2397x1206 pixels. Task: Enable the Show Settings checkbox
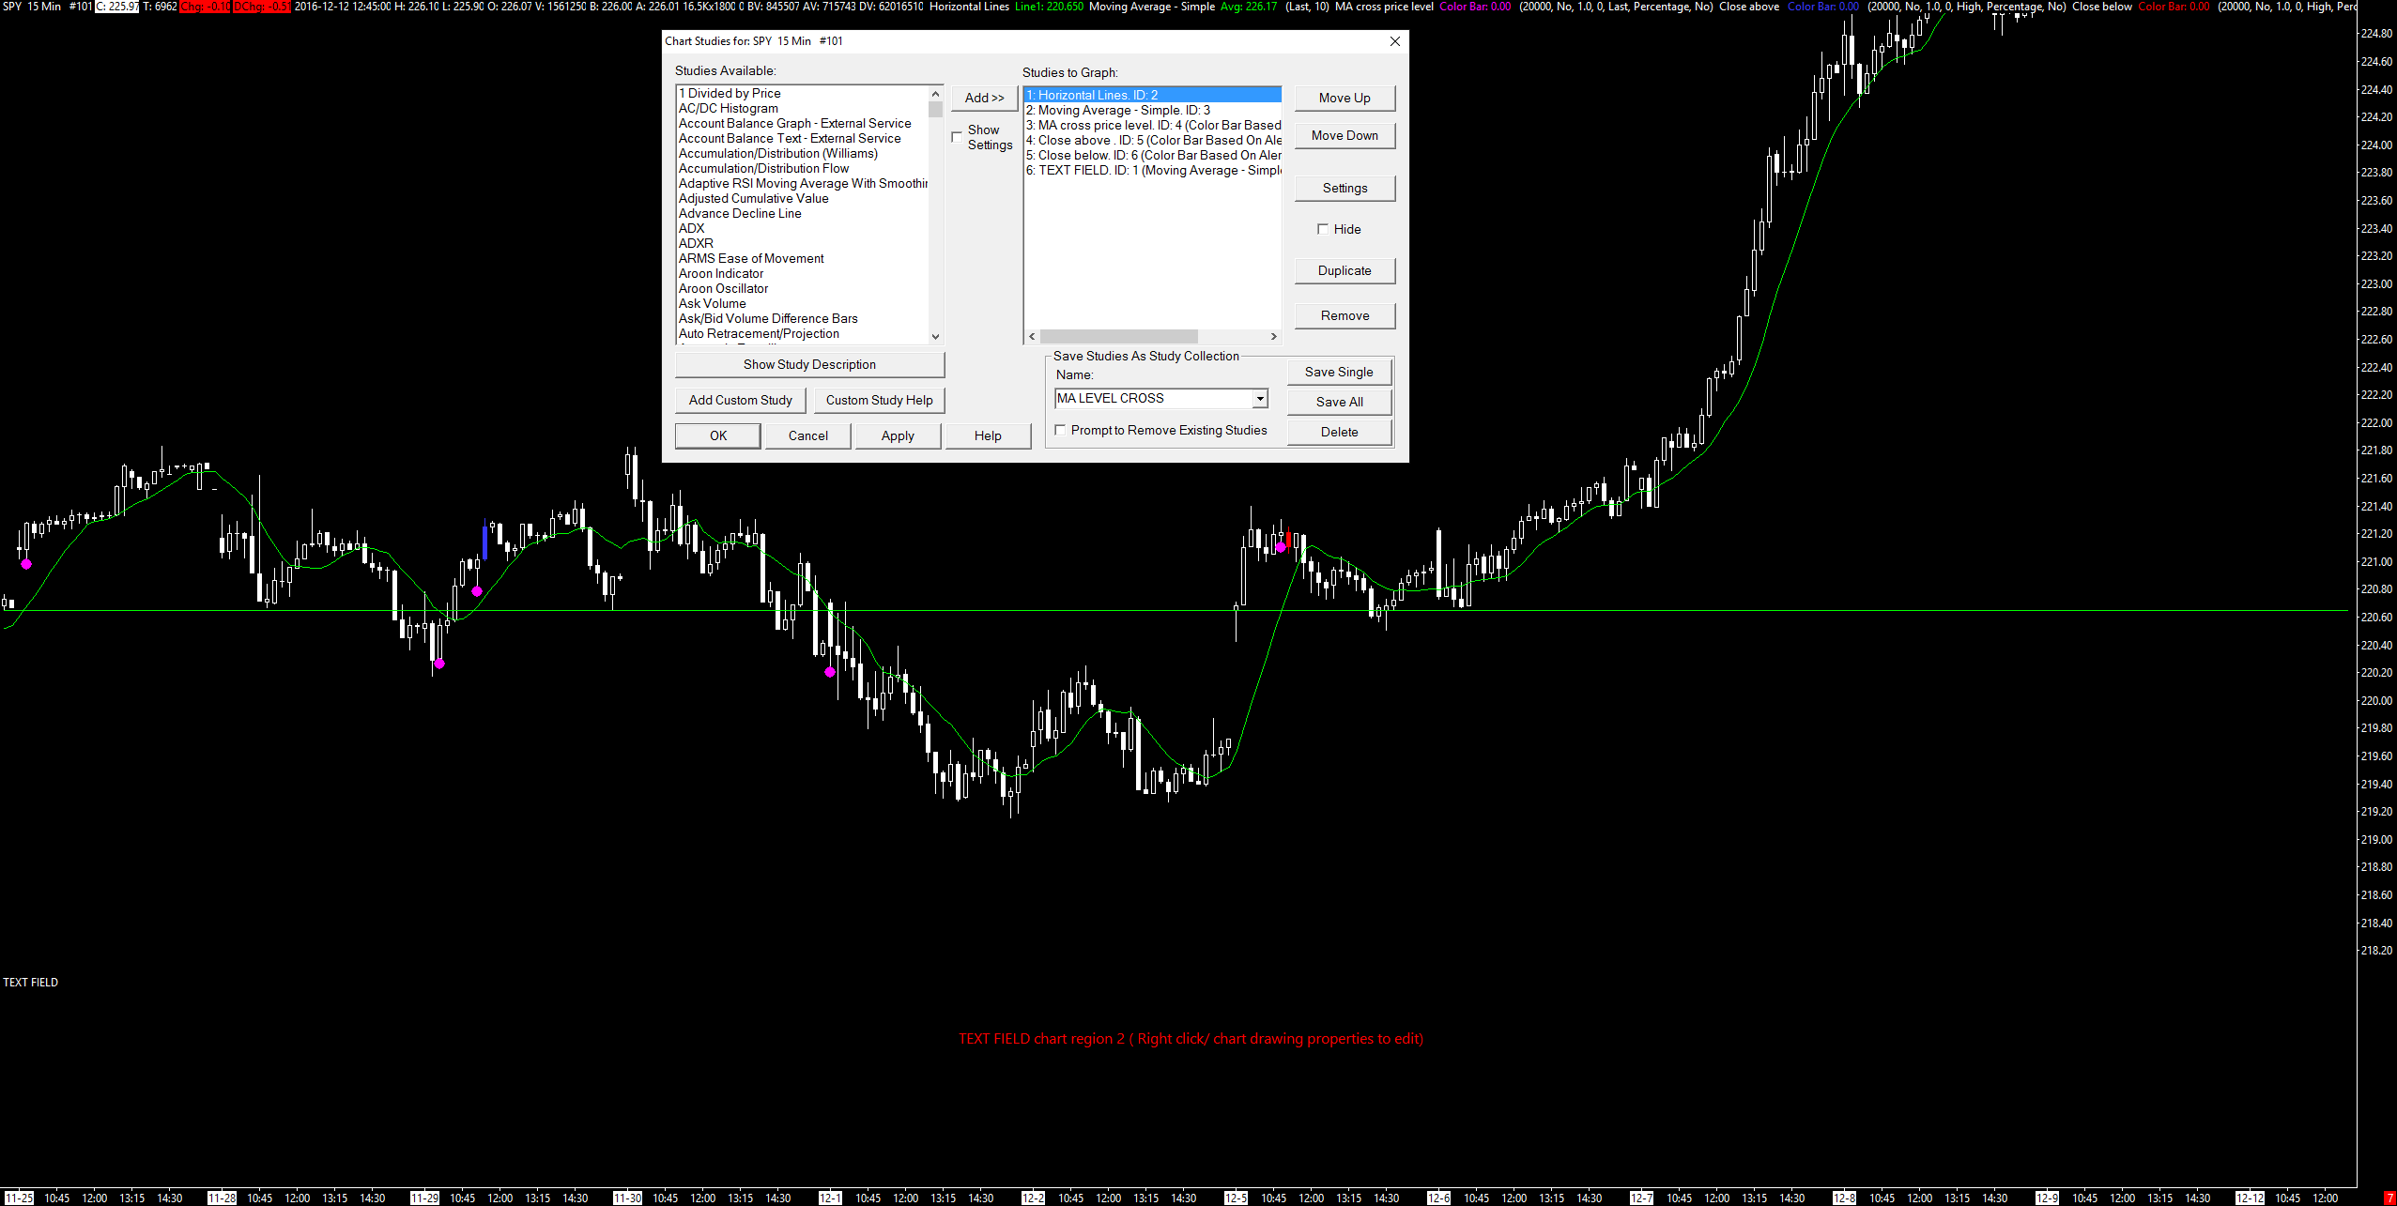[957, 137]
